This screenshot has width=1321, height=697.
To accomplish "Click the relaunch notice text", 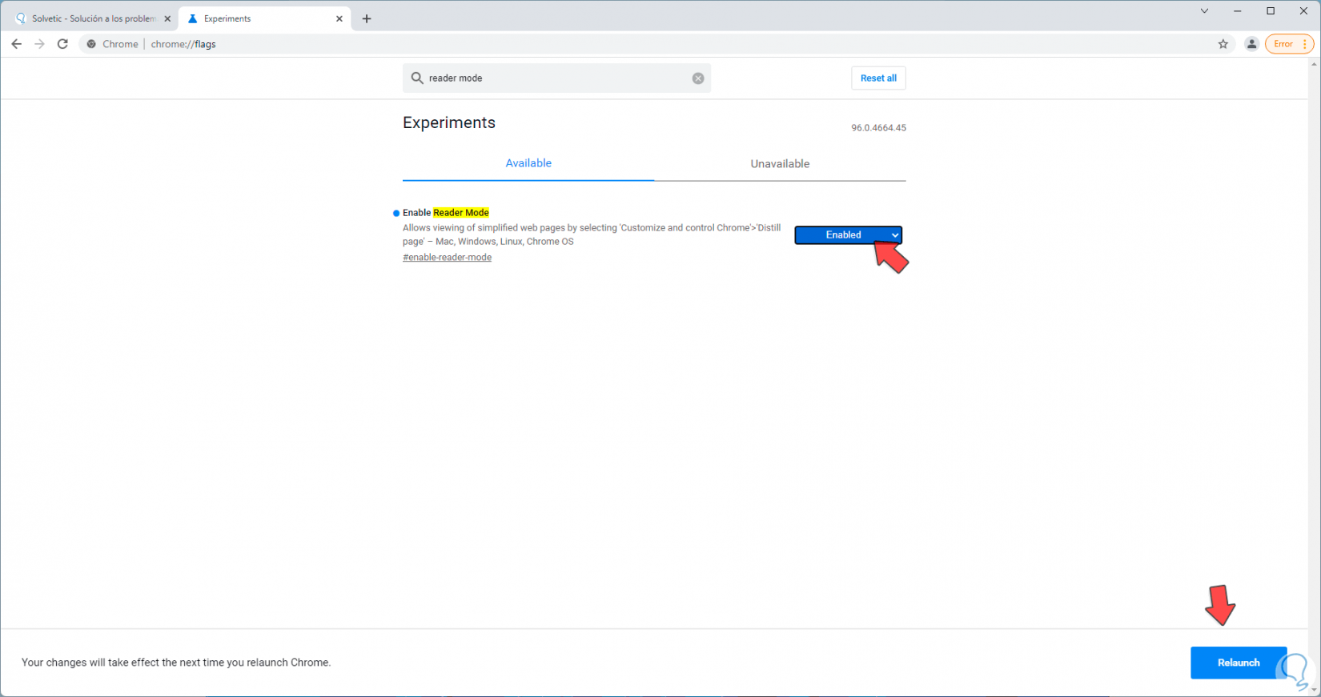I will tap(176, 663).
